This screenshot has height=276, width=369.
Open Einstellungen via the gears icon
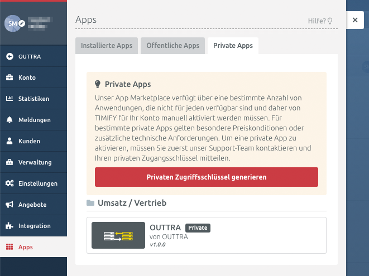click(x=9, y=183)
